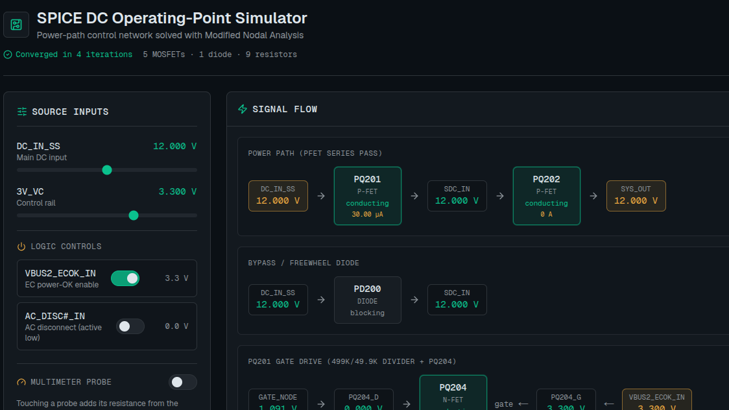Click the DC_IN_SS slider handle
729x410 pixels.
tap(107, 170)
